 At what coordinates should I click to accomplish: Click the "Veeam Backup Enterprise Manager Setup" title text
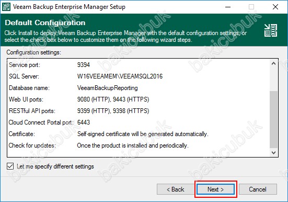[x=69, y=7]
